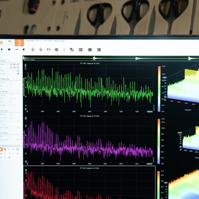The width and height of the screenshot is (199, 199).
Task: Click the lone check circle in the third options row
Action: point(18,70)
